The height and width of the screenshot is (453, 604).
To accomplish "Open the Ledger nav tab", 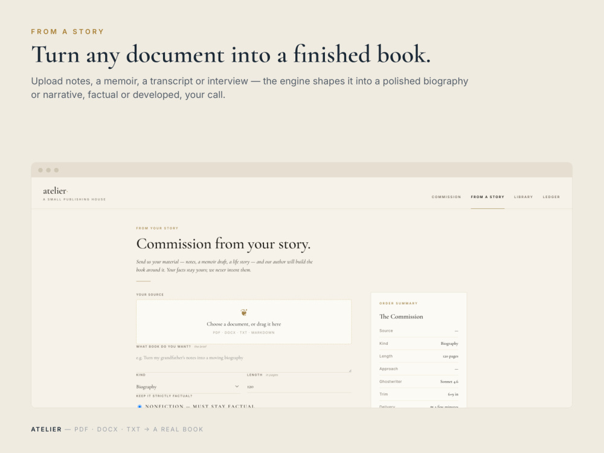I will 551,197.
